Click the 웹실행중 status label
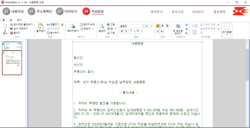The image size is (250, 128). click(219, 12)
